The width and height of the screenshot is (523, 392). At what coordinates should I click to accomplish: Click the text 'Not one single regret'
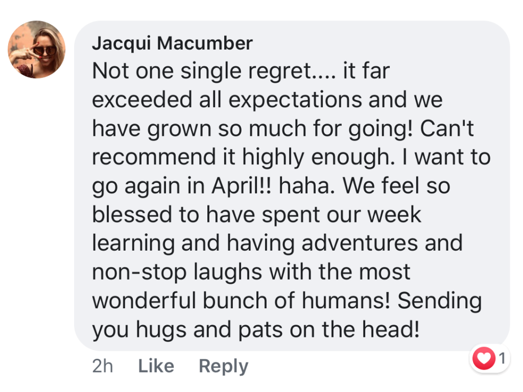point(201,71)
